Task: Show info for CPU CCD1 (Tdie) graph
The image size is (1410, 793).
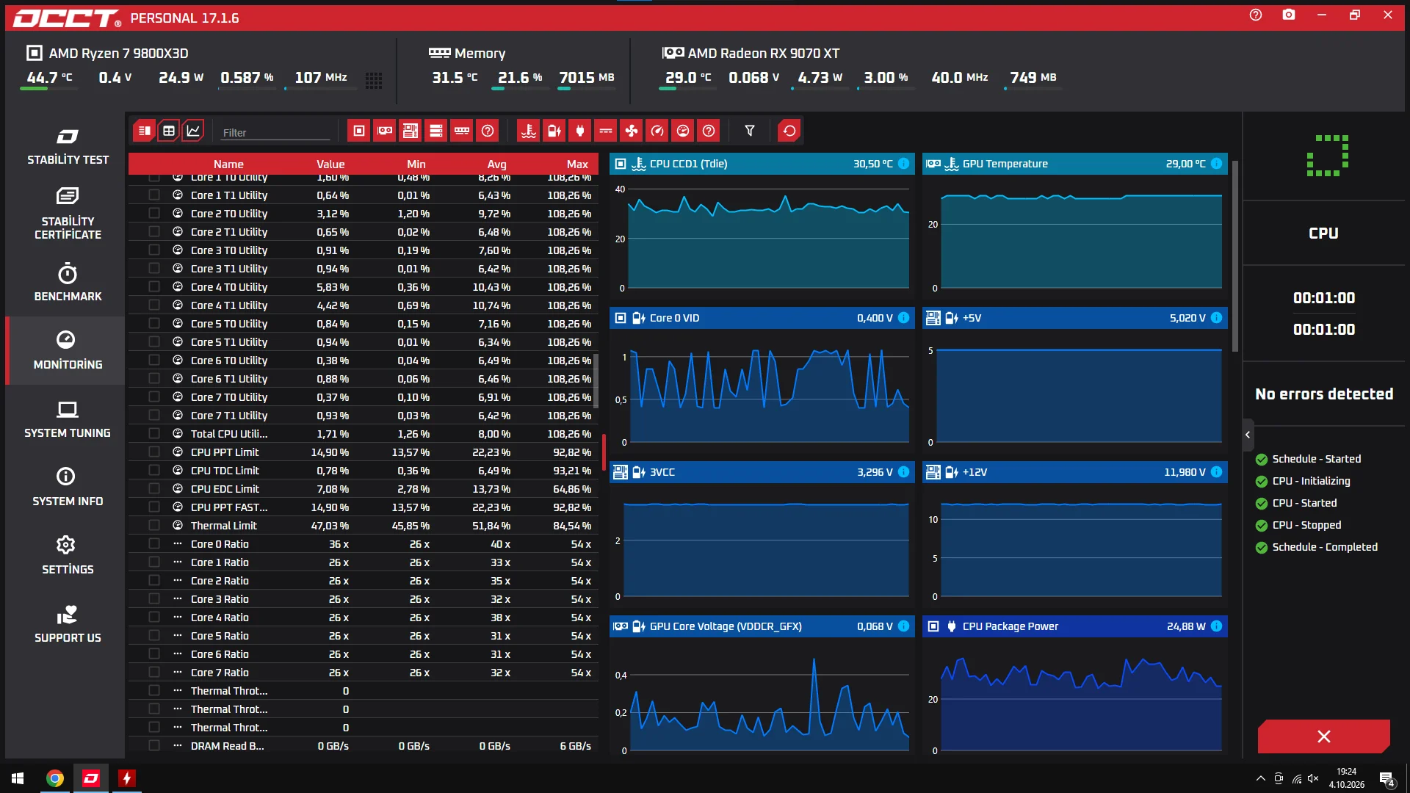Action: click(904, 164)
